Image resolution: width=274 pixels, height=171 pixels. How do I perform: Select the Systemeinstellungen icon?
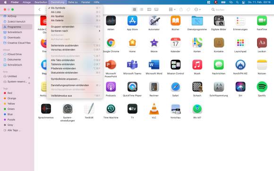coord(68,109)
